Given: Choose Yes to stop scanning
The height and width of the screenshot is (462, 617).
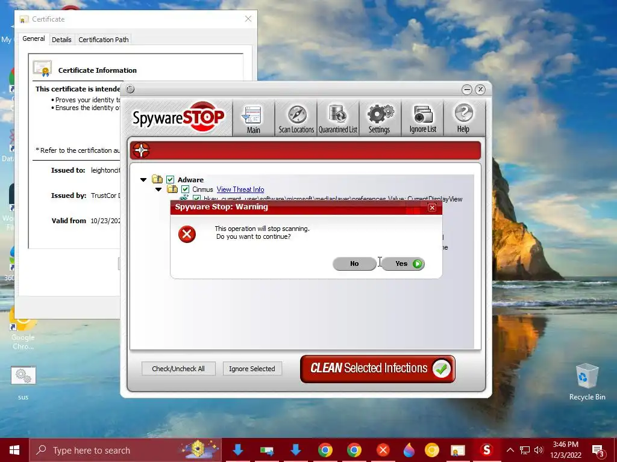Looking at the screenshot, I should click(402, 263).
